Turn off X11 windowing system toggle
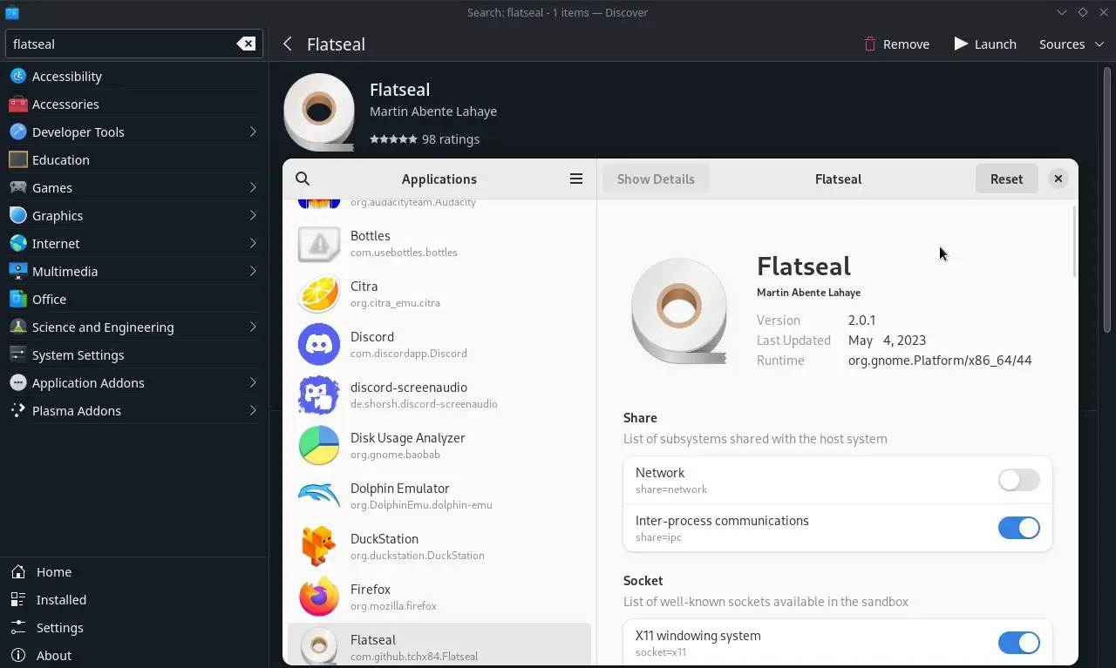 click(1018, 643)
